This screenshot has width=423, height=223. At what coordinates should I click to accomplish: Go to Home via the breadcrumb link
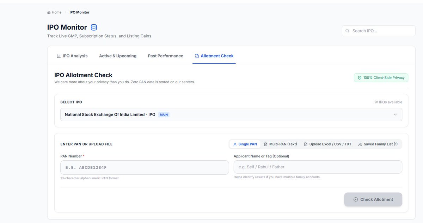(54, 12)
